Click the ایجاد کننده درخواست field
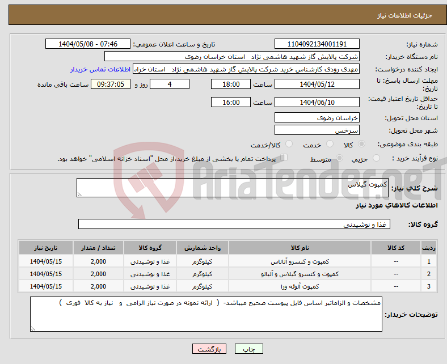 point(246,69)
